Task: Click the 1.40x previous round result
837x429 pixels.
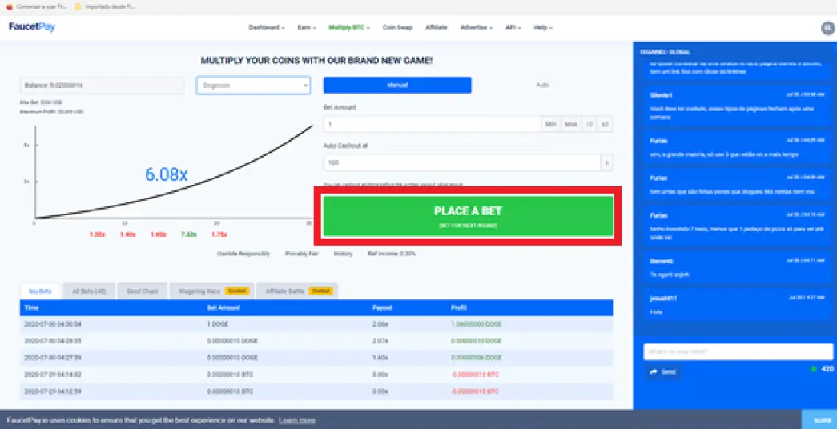Action: click(x=127, y=235)
